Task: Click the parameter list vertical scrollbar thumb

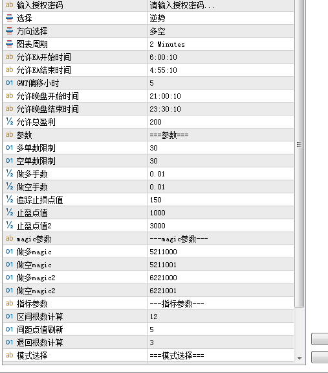Action: (300, 154)
